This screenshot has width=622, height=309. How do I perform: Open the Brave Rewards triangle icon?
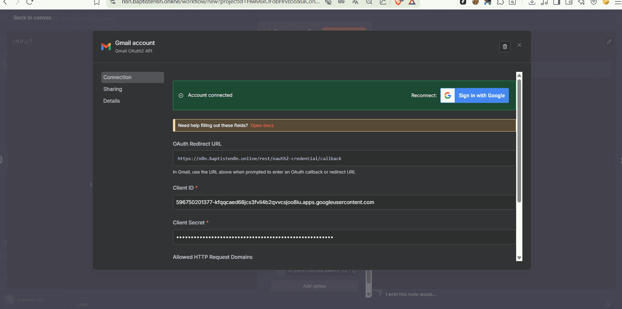click(x=412, y=2)
